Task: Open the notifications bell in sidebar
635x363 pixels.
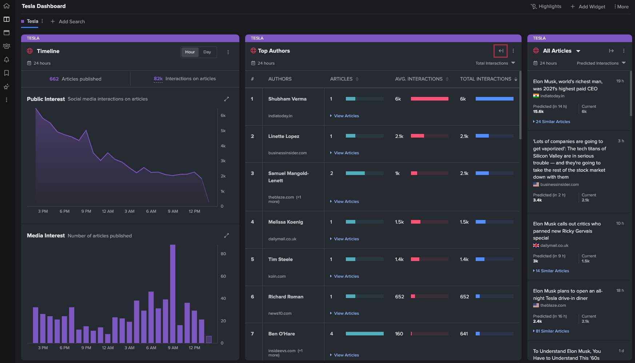Action: 7,60
